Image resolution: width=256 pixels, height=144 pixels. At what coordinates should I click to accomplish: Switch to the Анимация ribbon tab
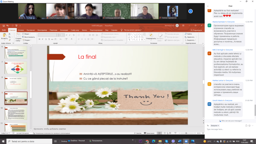tap(66, 30)
